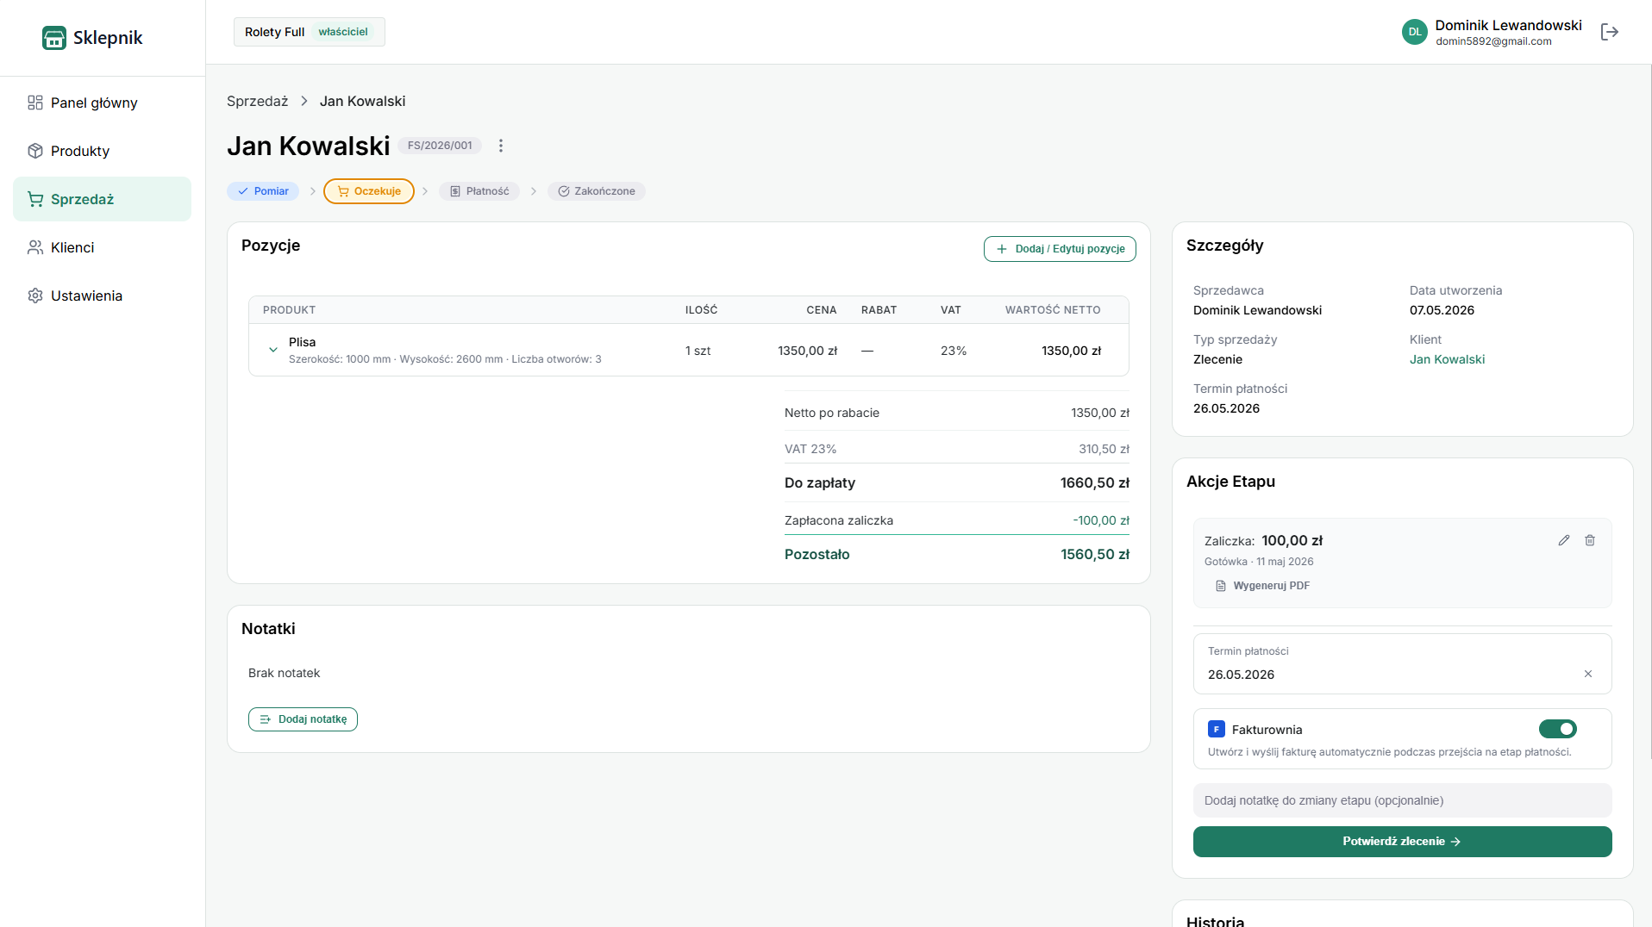Click the Termin płatności date field
Image resolution: width=1652 pixels, height=927 pixels.
coord(1402,663)
